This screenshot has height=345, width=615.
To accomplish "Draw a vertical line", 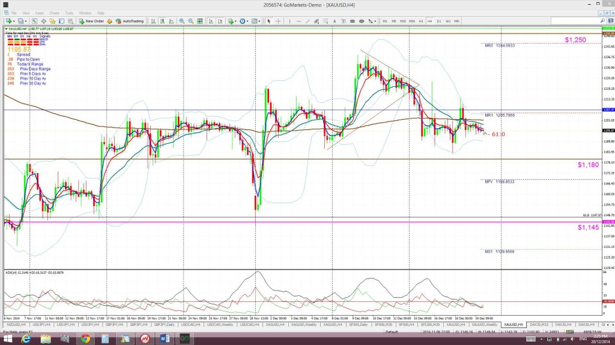I will [x=289, y=21].
